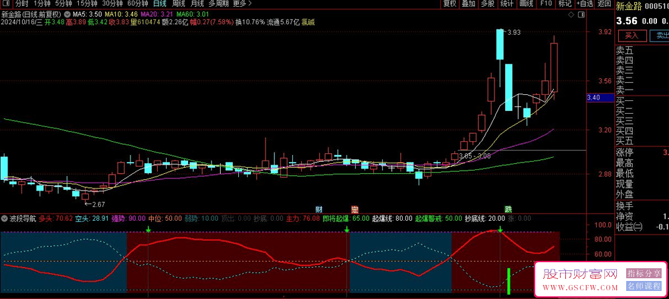The height and width of the screenshot is (299, 669).
Task: Click the 3.05 - 3.08 gap label
Action: [x=475, y=156]
